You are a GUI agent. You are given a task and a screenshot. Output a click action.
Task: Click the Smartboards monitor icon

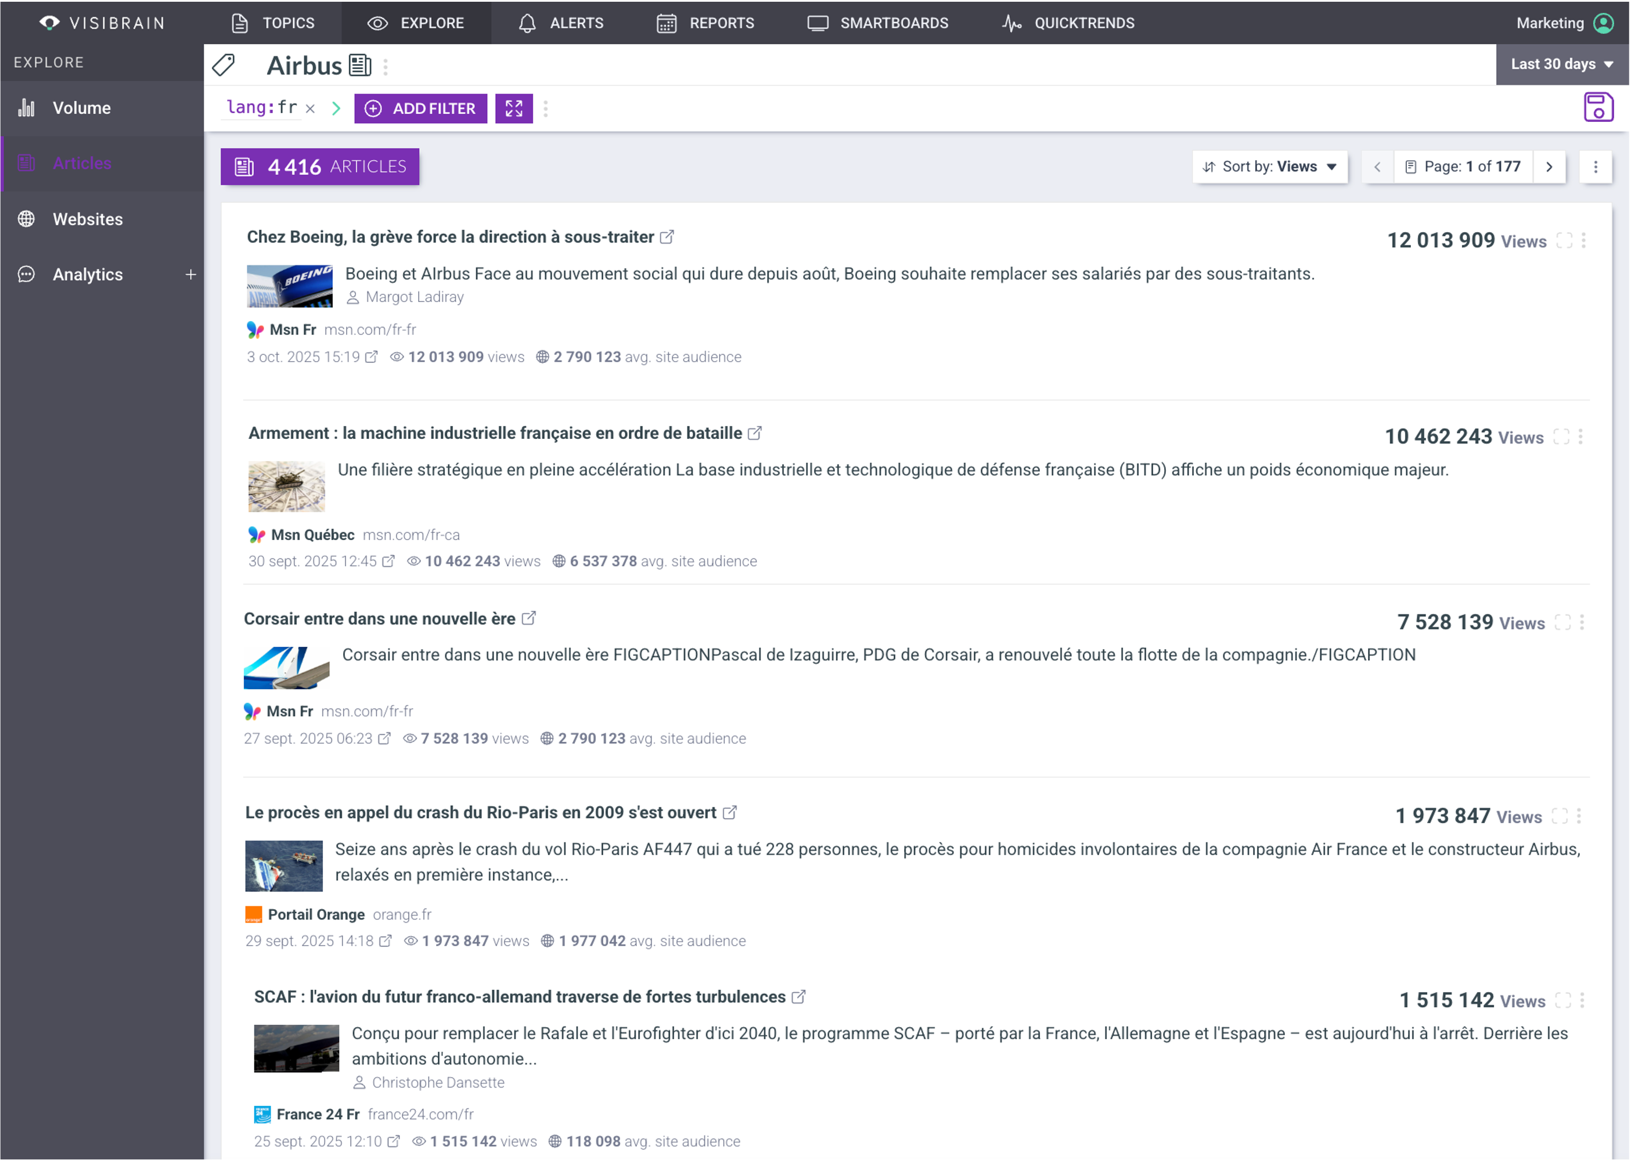tap(816, 22)
